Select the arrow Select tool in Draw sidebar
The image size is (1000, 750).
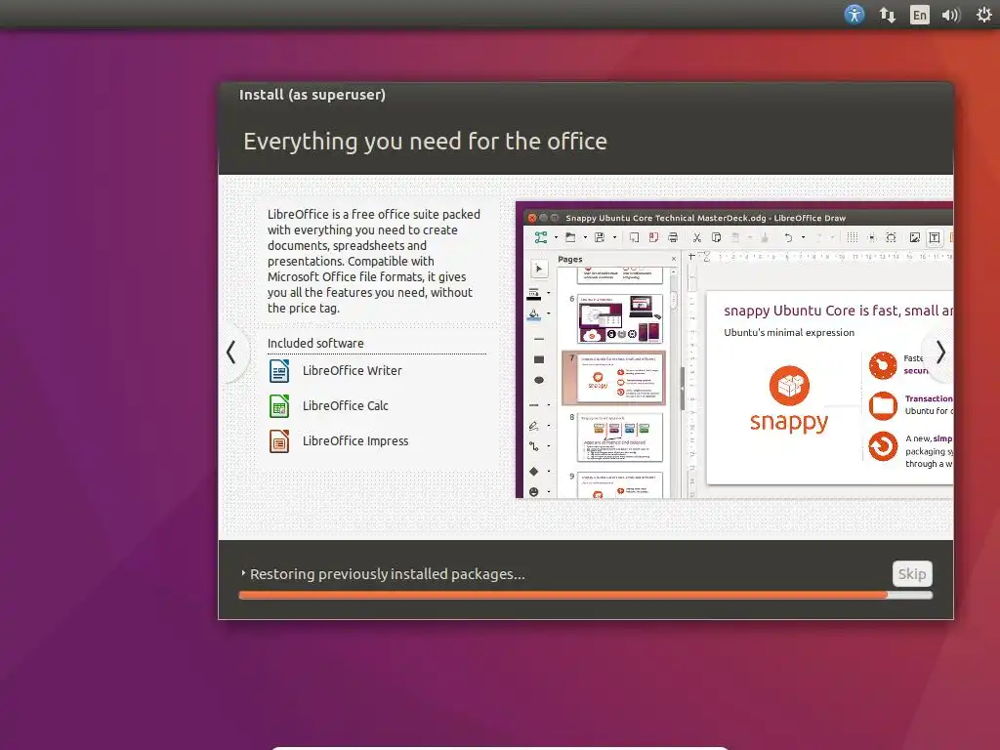pos(539,270)
